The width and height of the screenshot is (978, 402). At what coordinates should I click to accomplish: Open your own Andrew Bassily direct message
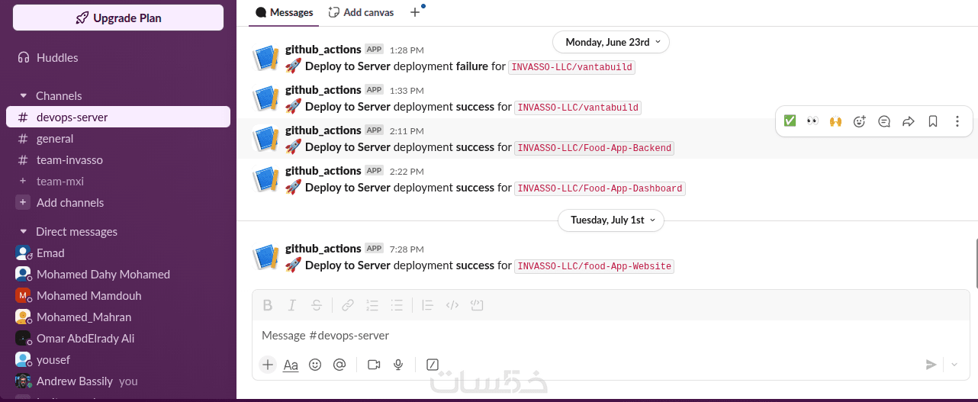pos(118,381)
